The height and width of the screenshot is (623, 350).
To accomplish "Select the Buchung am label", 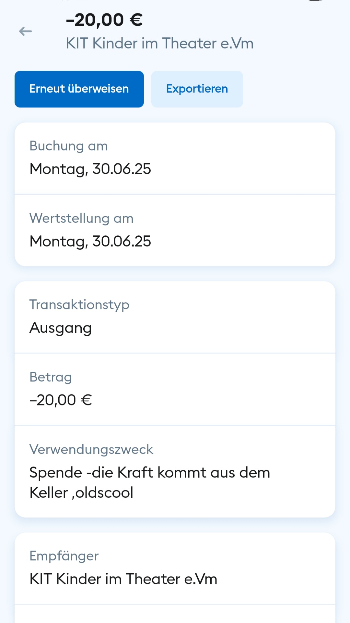I will coord(68,146).
